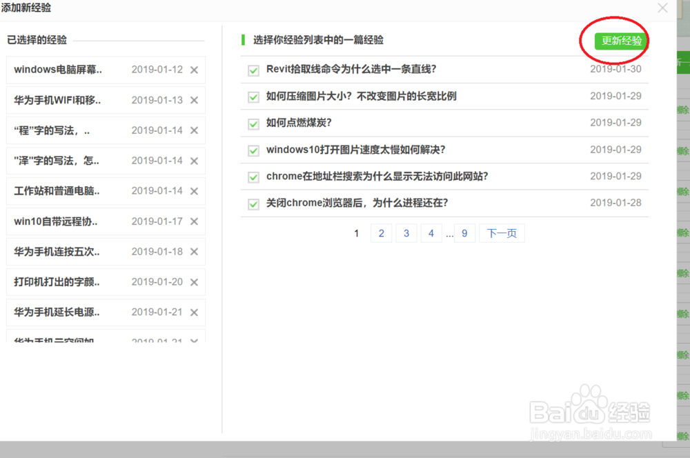Delete "泽"字的写法 item using X icon
Viewport: 690px width, 458px height.
(x=195, y=161)
